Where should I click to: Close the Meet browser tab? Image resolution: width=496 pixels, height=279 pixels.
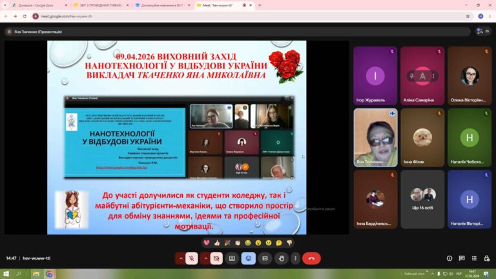click(x=251, y=5)
